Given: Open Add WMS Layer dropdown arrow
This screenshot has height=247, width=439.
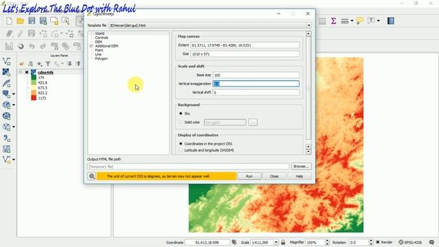Looking at the screenshot, I should coord(14,105).
